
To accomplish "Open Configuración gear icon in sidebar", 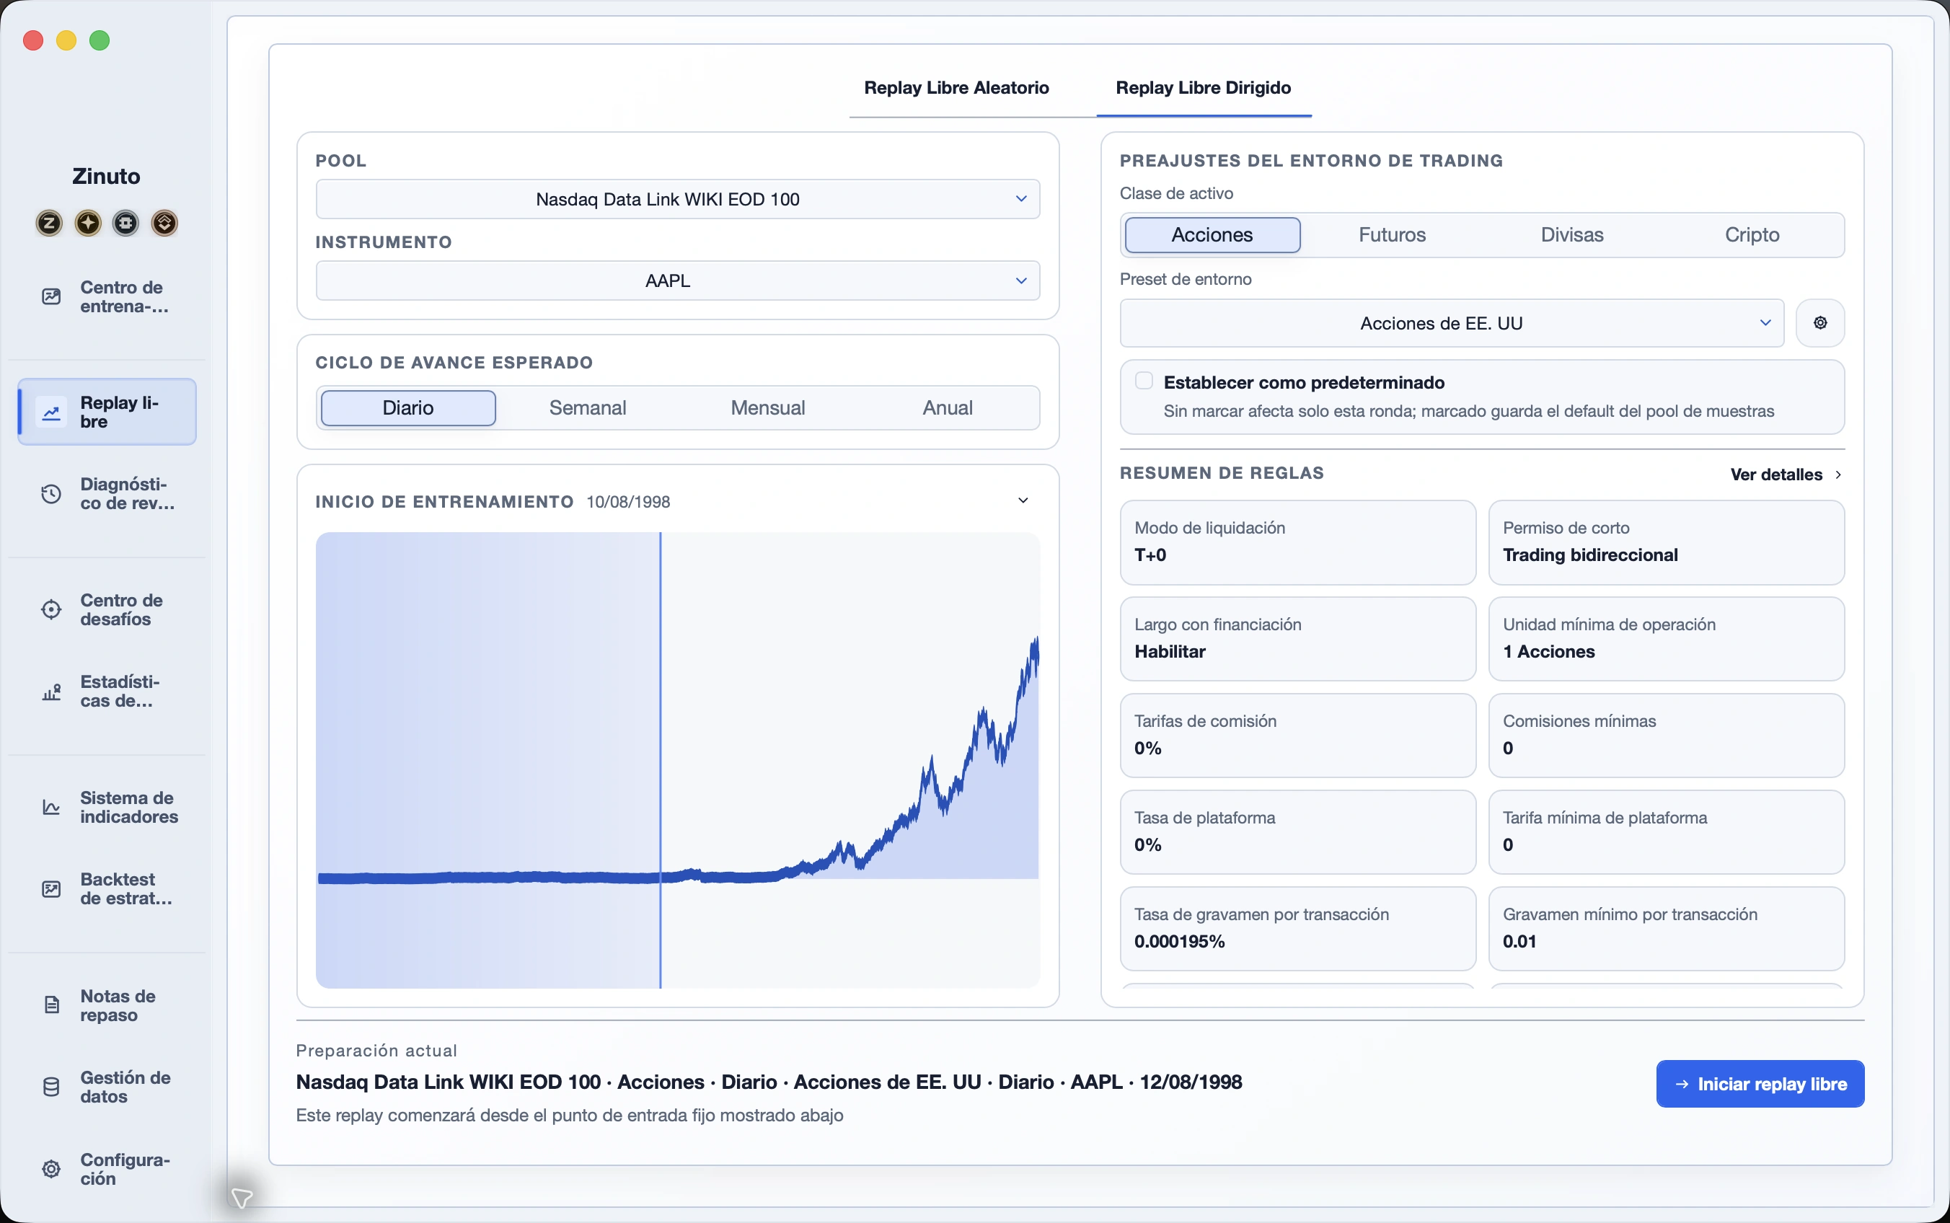I will pos(51,1169).
